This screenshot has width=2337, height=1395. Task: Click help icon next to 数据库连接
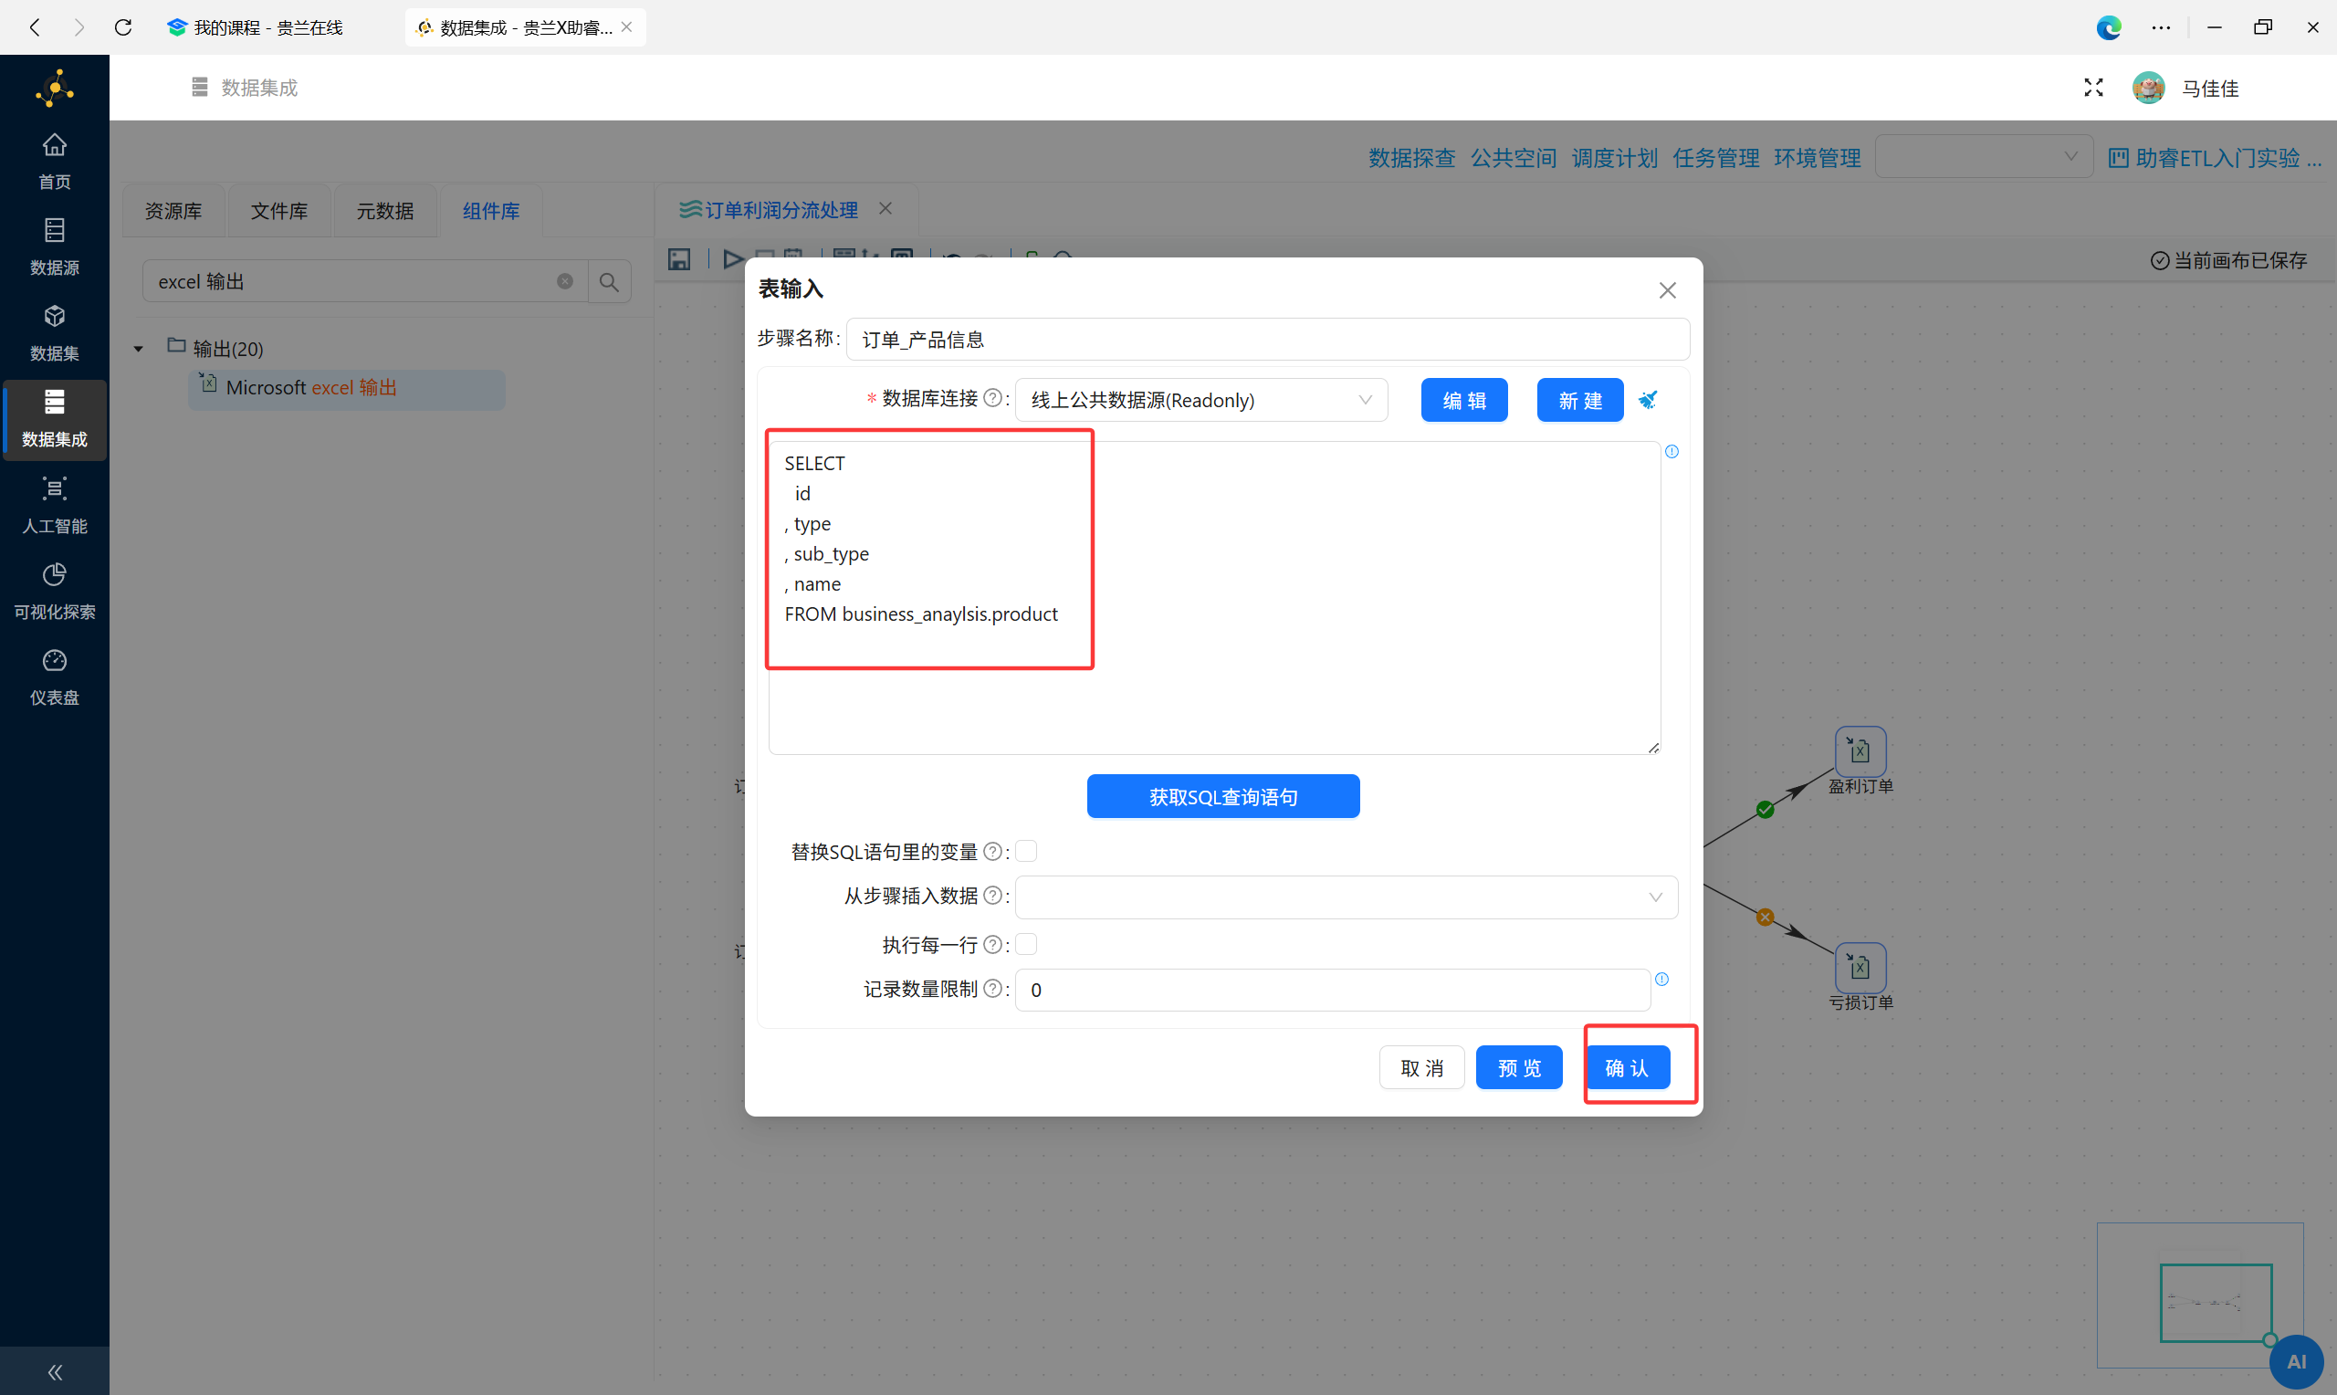(992, 398)
